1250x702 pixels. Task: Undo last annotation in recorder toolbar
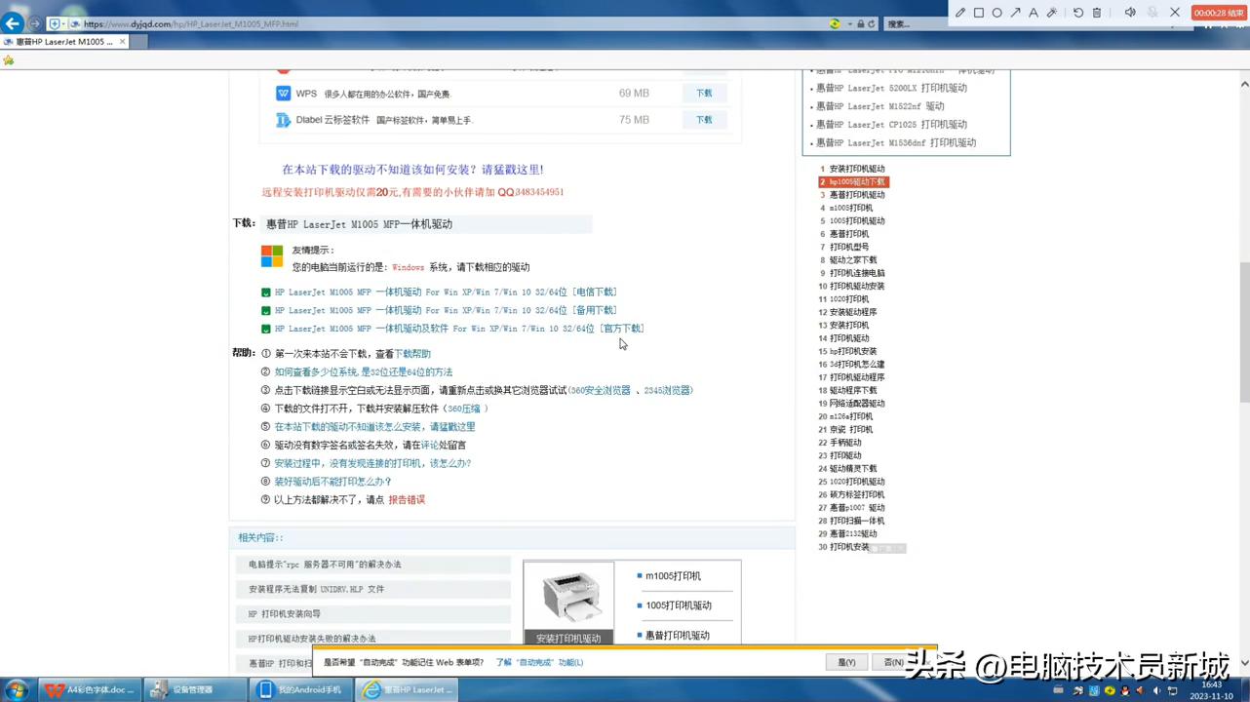tap(1078, 13)
